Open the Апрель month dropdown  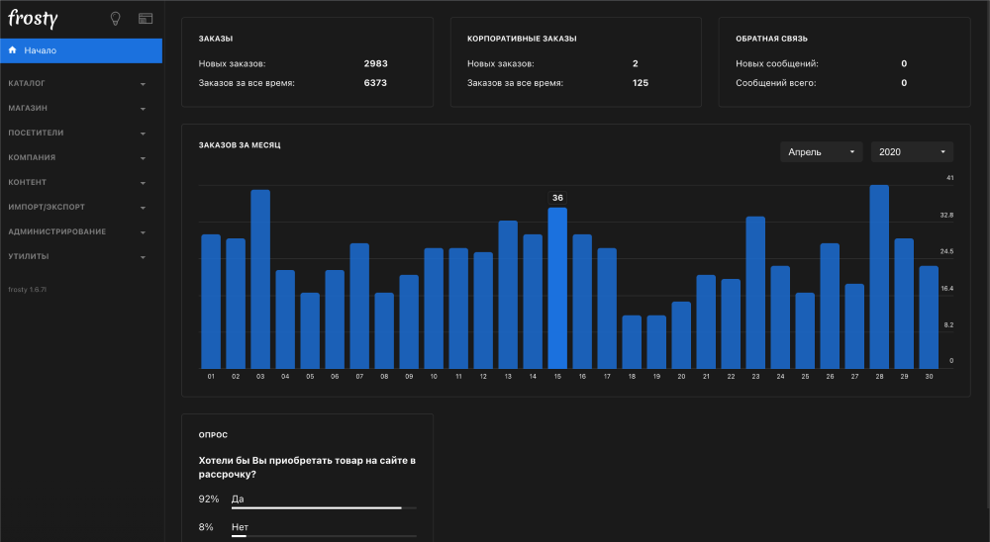pos(822,152)
